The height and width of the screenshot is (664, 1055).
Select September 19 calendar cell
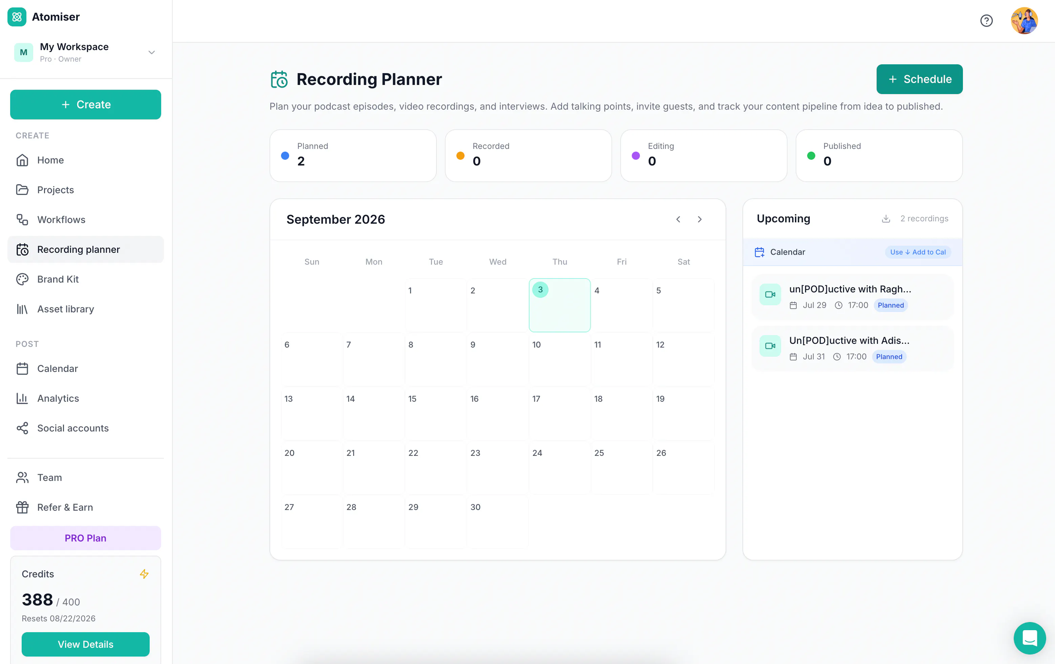[x=684, y=414]
